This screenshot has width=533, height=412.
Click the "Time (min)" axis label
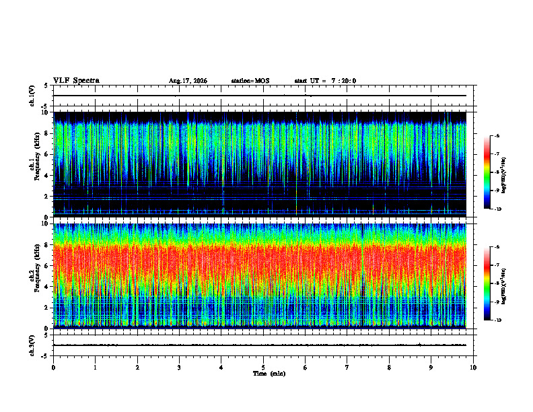coord(269,374)
